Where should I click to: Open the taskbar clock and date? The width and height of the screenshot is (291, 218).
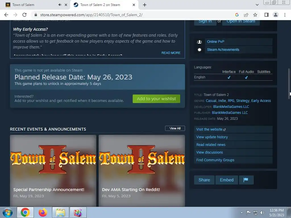click(277, 213)
